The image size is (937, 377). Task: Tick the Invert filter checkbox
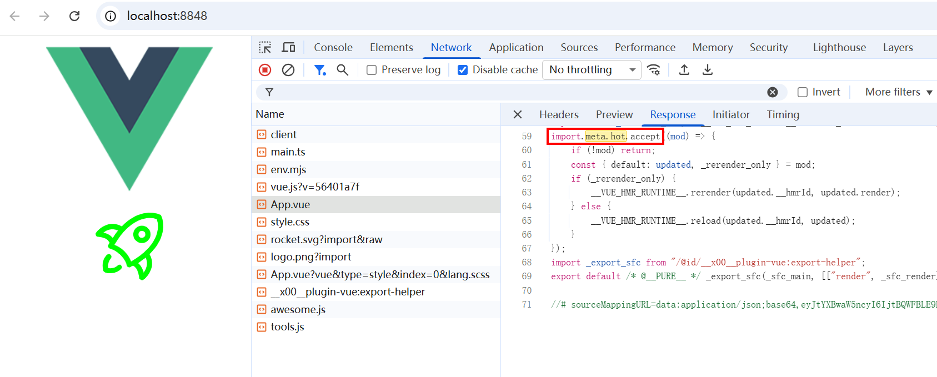coord(803,92)
